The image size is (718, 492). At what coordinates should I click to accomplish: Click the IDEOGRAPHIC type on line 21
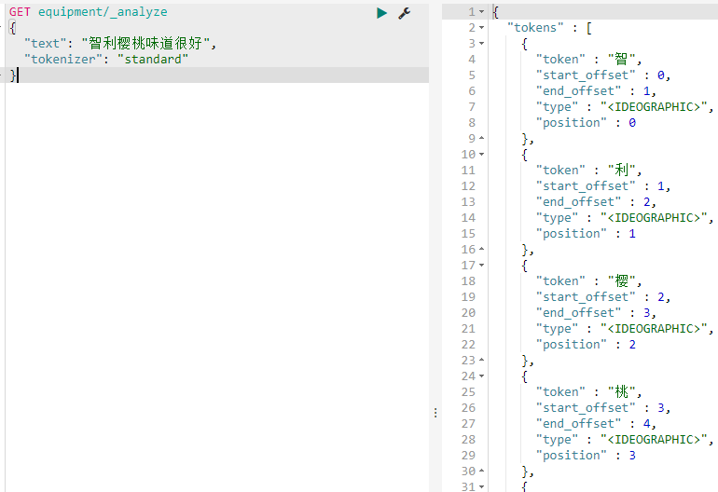pyautogui.click(x=654, y=329)
